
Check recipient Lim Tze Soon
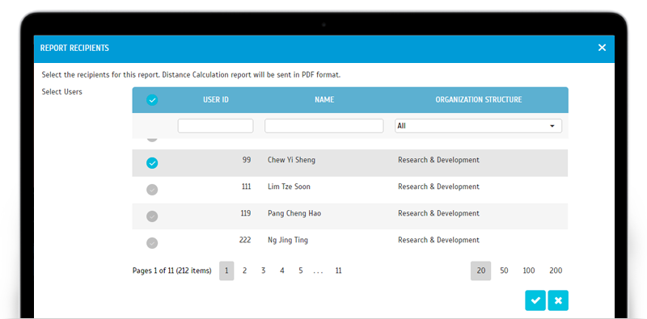click(152, 190)
